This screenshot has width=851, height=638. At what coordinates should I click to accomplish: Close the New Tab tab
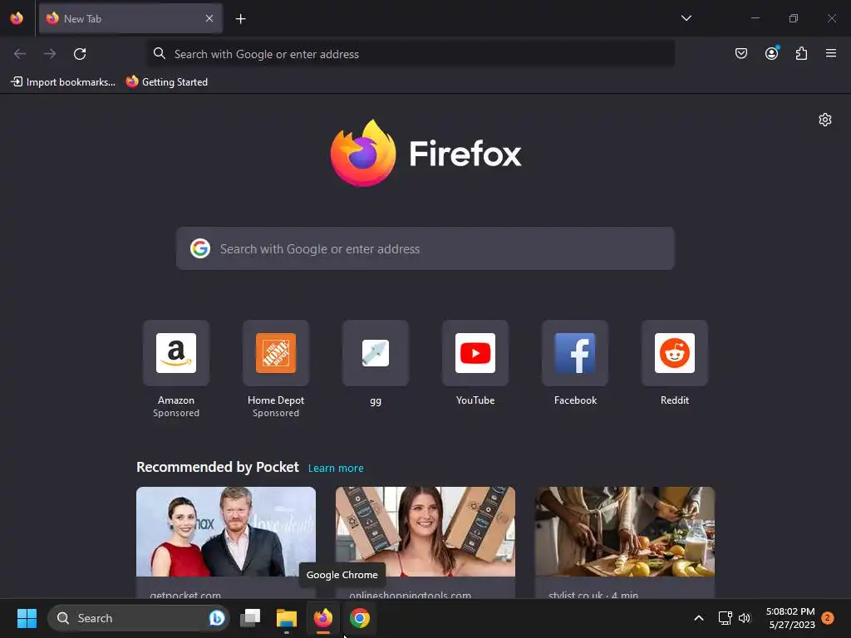(x=209, y=18)
